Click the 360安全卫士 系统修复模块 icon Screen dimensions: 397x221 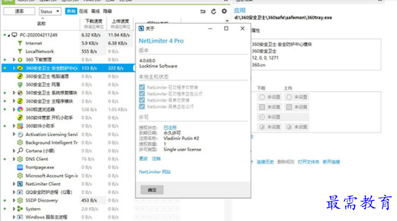click(x=20, y=93)
